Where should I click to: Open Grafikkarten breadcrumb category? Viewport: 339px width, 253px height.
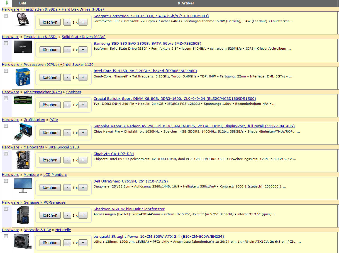[34, 120]
